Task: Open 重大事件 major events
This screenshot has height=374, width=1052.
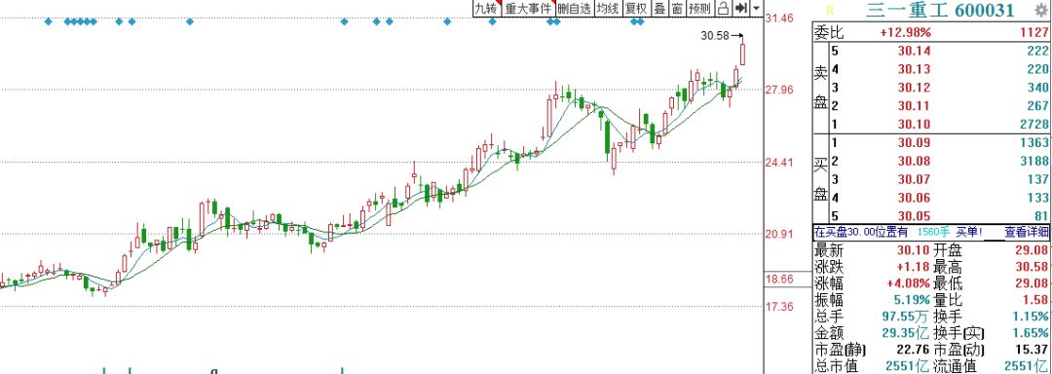Action: point(528,8)
